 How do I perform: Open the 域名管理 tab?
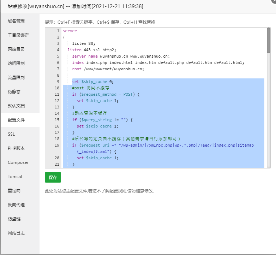pyautogui.click(x=20, y=21)
